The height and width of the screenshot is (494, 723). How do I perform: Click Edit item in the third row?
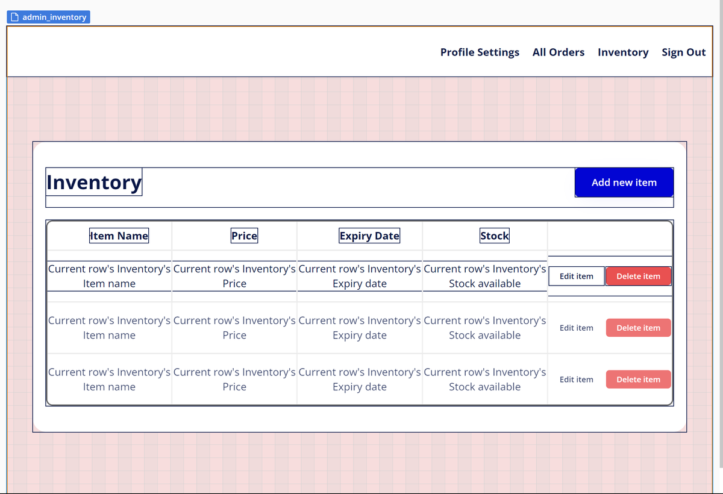(x=577, y=380)
